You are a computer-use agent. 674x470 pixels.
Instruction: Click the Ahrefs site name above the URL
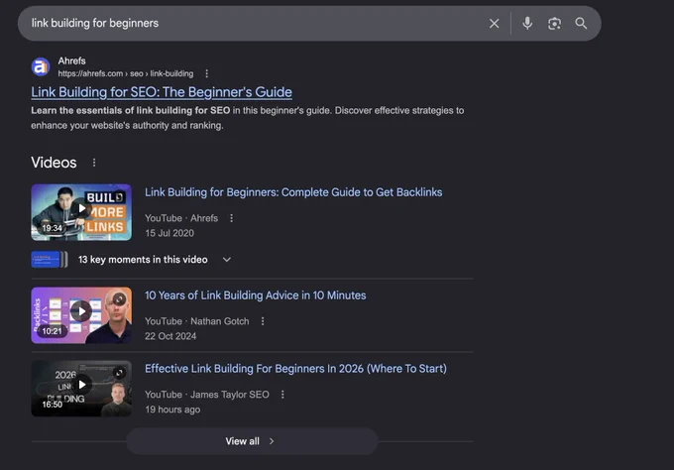pyautogui.click(x=71, y=60)
